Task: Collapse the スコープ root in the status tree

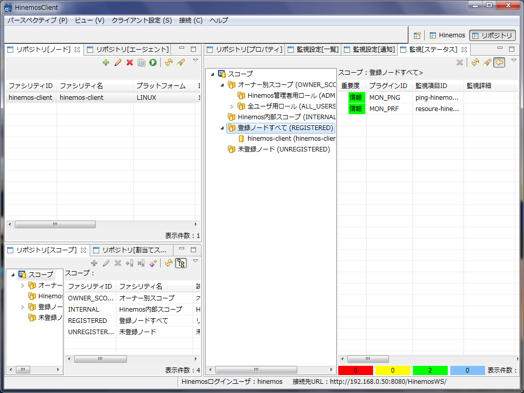Action: point(212,74)
